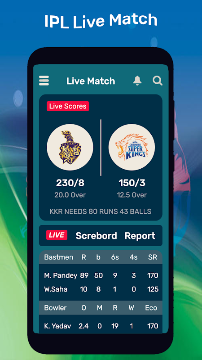The height and width of the screenshot is (360, 202).
Task: Open search with magnifier icon
Action: (x=158, y=81)
